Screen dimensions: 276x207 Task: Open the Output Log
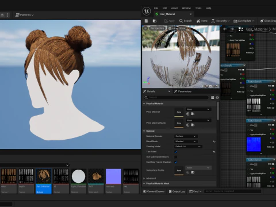tap(177, 191)
